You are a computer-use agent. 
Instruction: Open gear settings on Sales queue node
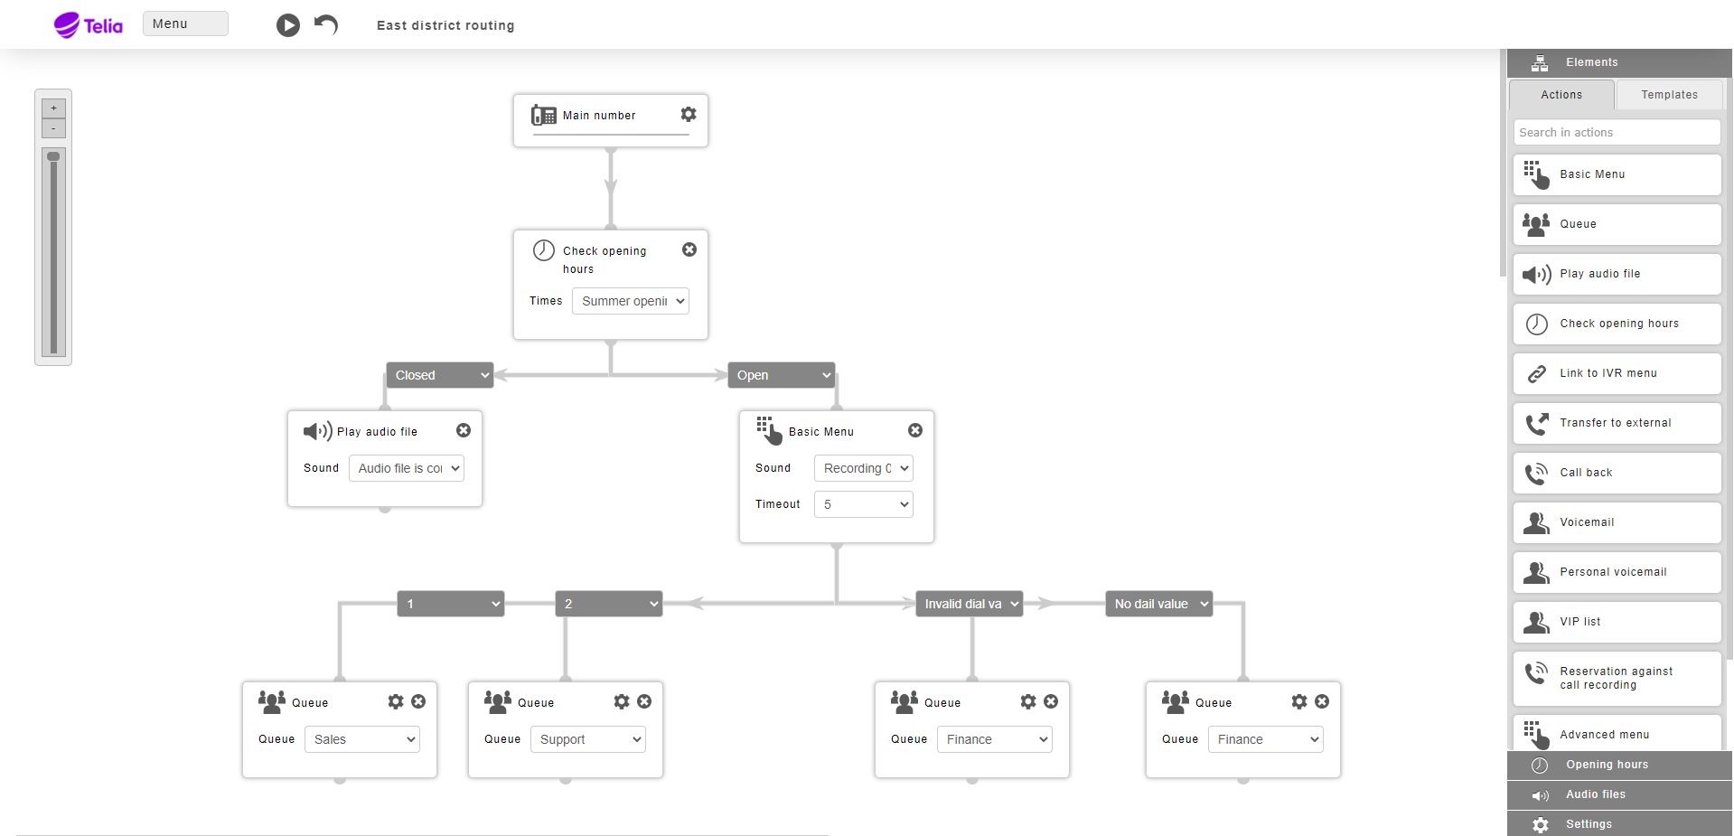(x=396, y=701)
